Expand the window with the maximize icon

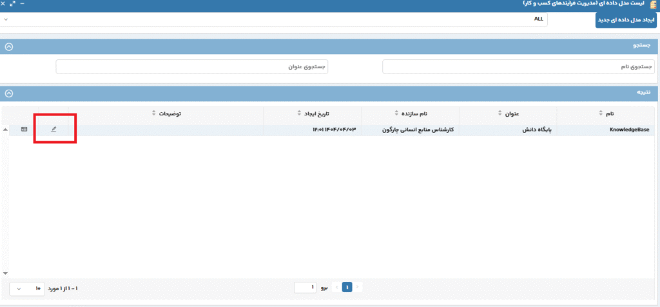[13, 5]
